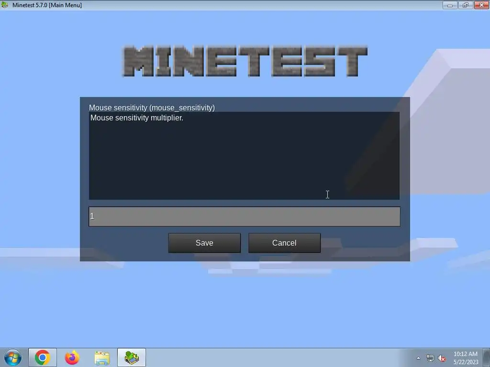Restore down the Minetest window
This screenshot has height=367, width=490.
(466, 5)
